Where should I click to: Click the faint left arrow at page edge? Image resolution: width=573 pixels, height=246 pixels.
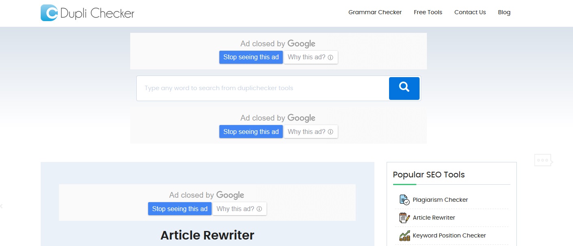[2, 206]
